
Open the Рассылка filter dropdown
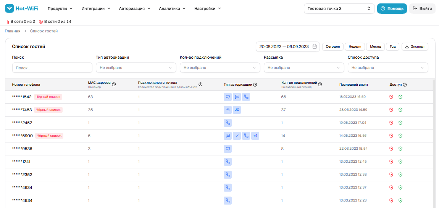(304, 68)
